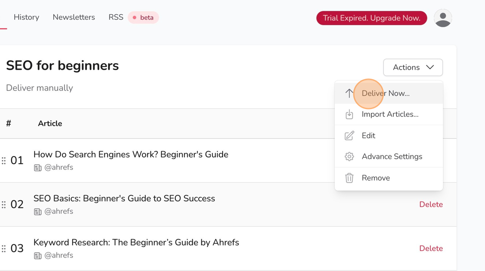This screenshot has width=485, height=271.
Task: Click the Deliver manually text
Action: tap(39, 88)
